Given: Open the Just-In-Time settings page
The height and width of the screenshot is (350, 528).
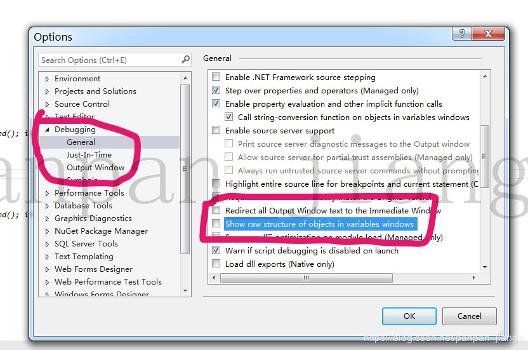Looking at the screenshot, I should [x=89, y=155].
